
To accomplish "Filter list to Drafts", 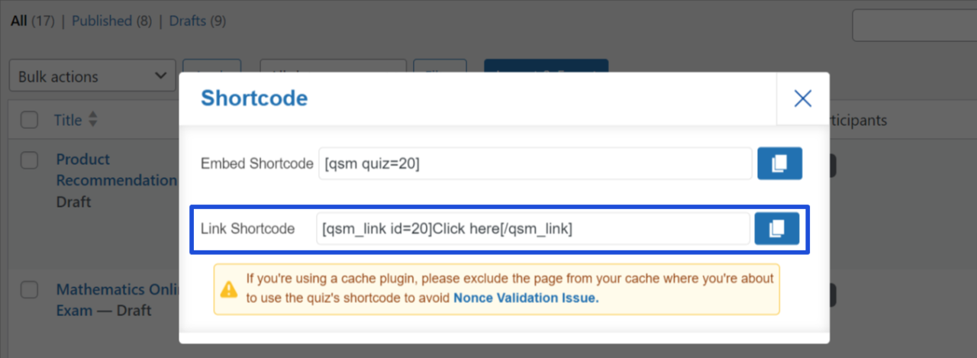I will tap(189, 21).
